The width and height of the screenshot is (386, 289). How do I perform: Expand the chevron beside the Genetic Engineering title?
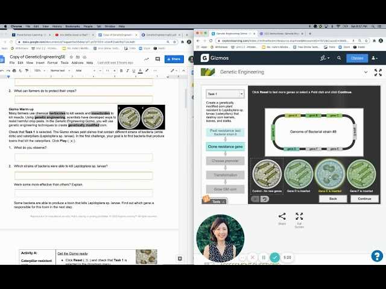[366, 72]
